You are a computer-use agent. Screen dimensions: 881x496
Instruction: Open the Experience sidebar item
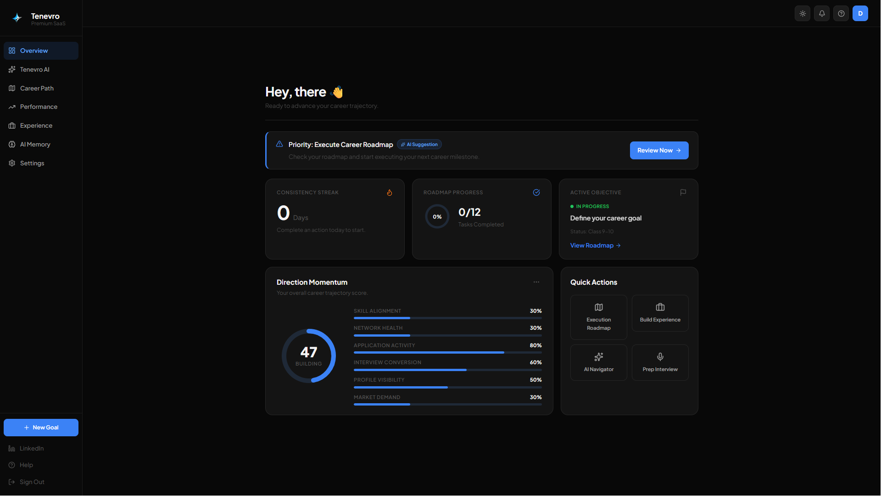[41, 125]
